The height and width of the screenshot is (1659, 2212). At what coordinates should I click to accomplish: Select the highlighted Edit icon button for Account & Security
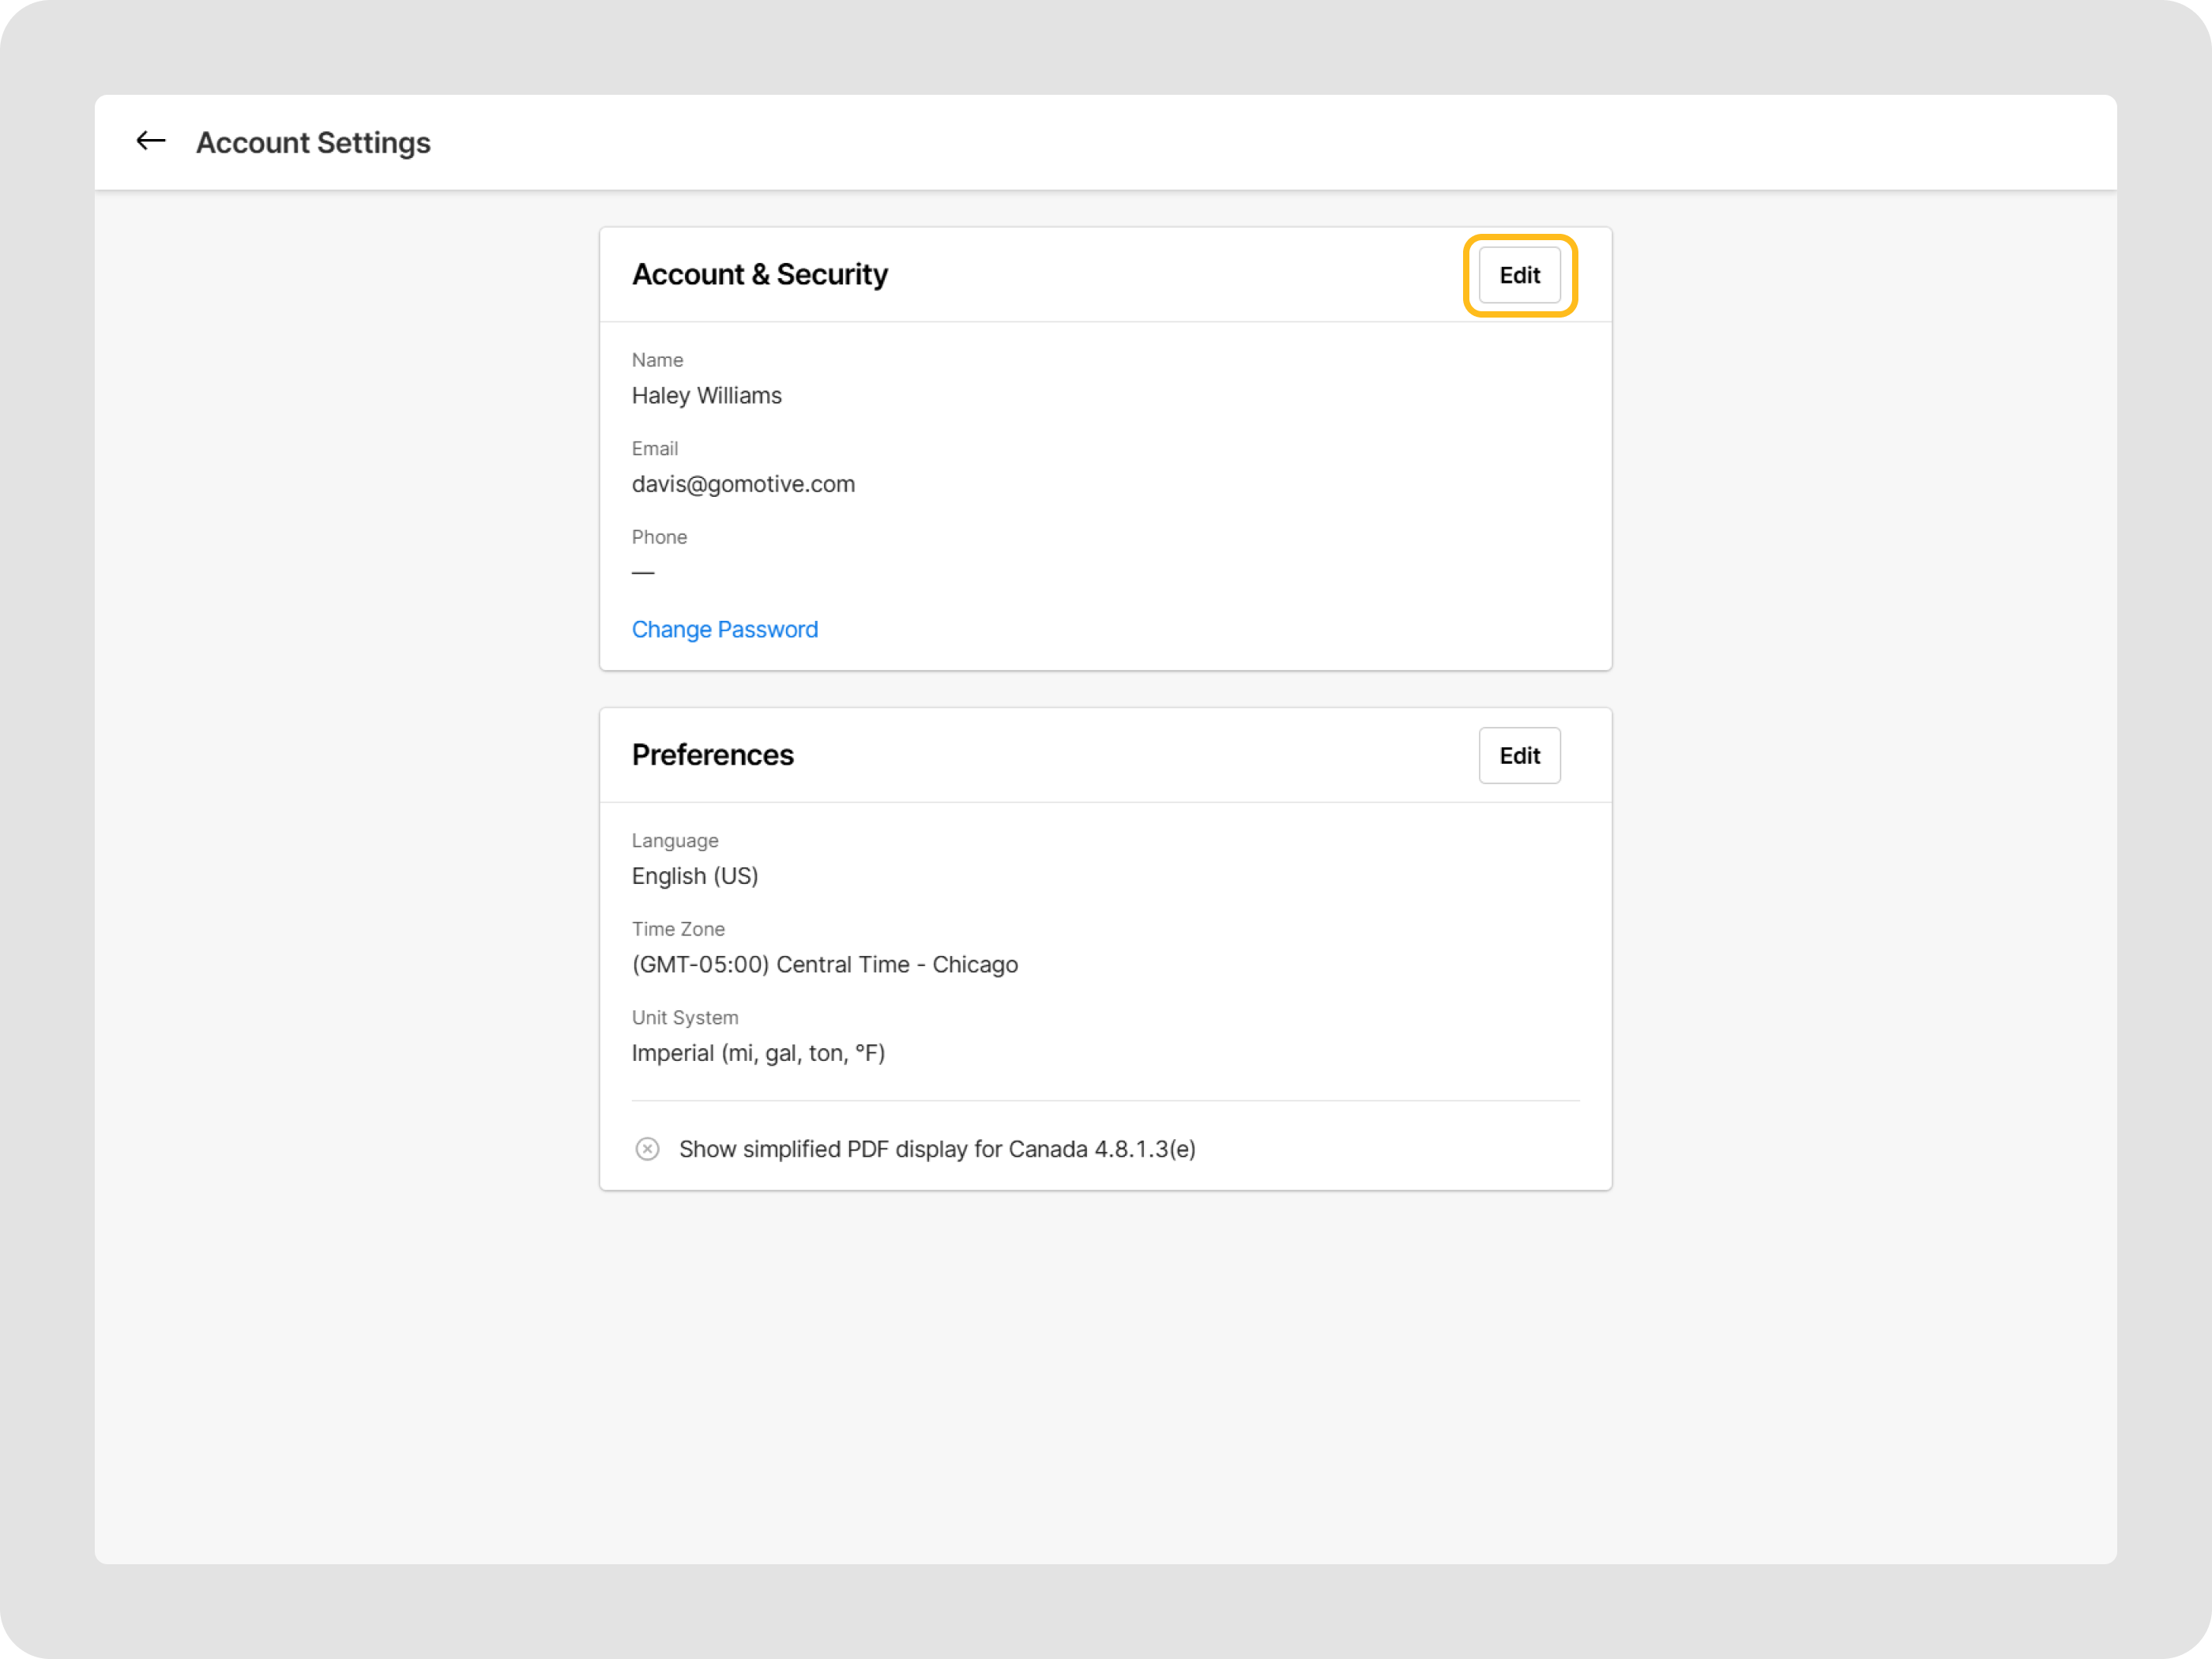1518,275
